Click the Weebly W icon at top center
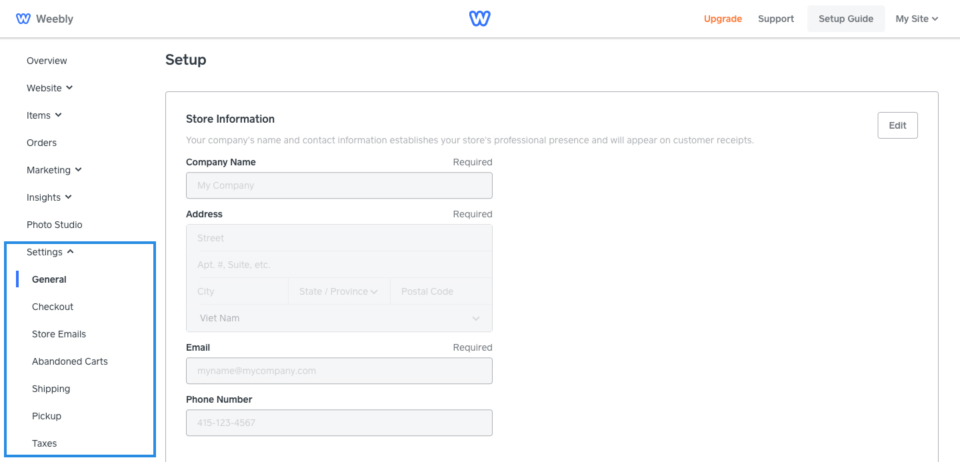The width and height of the screenshot is (960, 462). click(479, 18)
